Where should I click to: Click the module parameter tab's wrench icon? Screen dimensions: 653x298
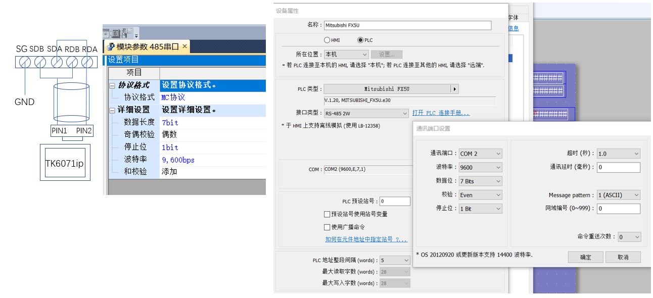pos(110,47)
